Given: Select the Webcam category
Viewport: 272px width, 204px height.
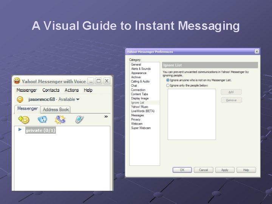Looking at the screenshot, I should [137, 124].
